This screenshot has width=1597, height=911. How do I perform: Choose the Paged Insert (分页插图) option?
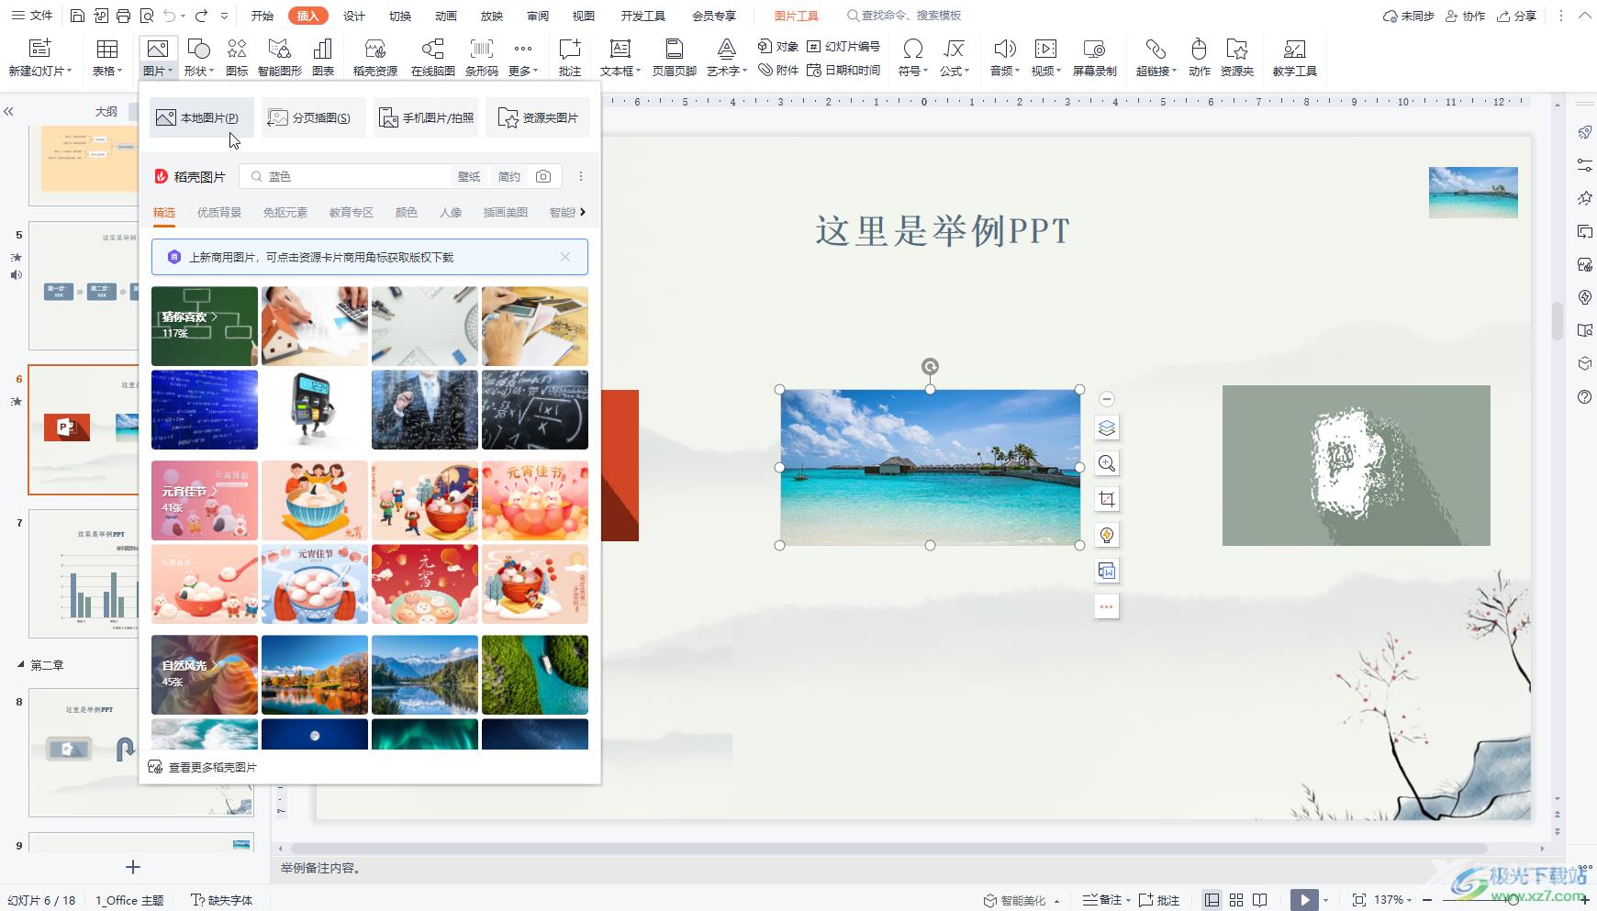[312, 117]
